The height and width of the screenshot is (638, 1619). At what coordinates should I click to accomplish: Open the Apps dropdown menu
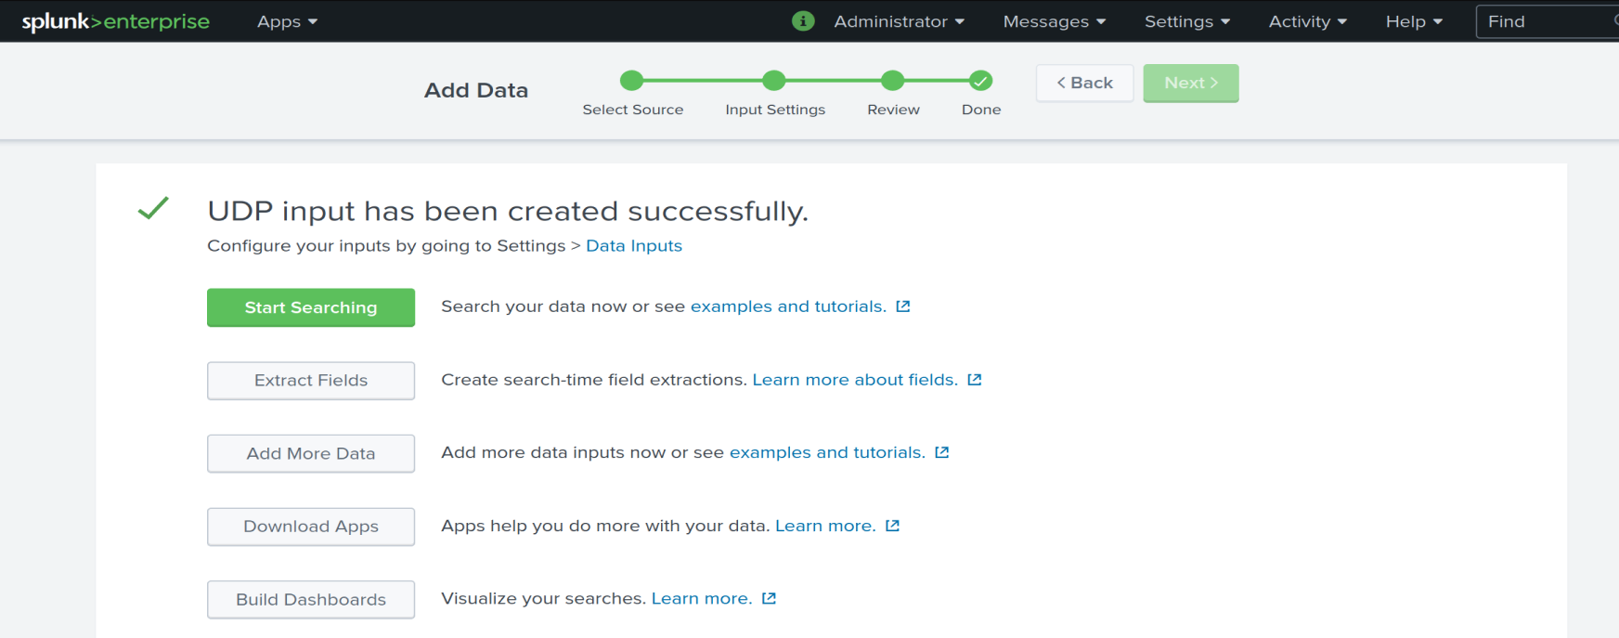click(288, 21)
